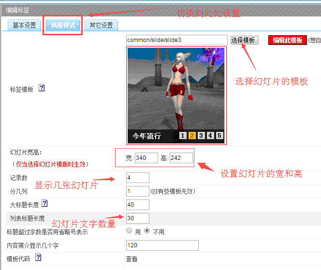Switch to the 基本设置 tab

[24, 25]
